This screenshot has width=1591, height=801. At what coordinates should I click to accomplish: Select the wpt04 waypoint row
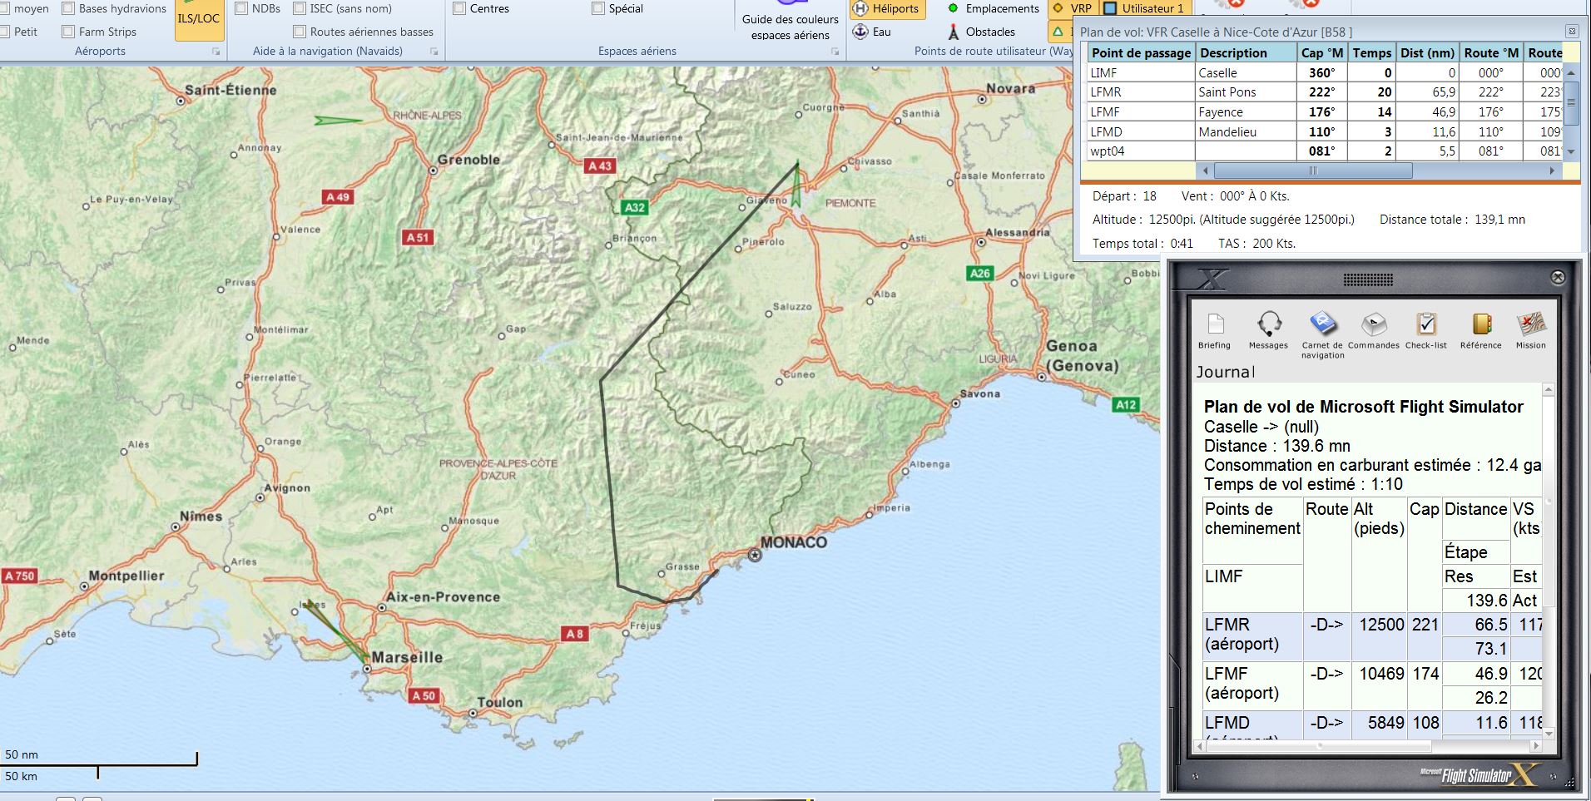(x=1326, y=151)
